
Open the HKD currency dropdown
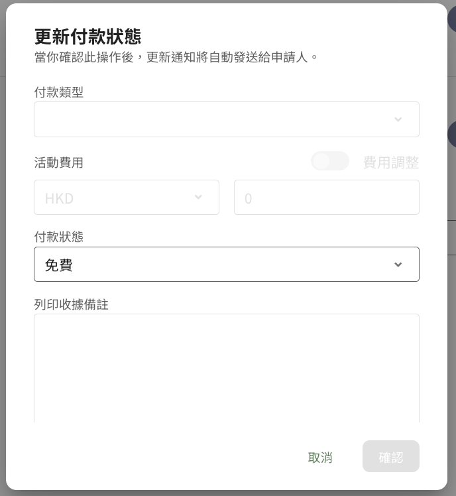126,198
